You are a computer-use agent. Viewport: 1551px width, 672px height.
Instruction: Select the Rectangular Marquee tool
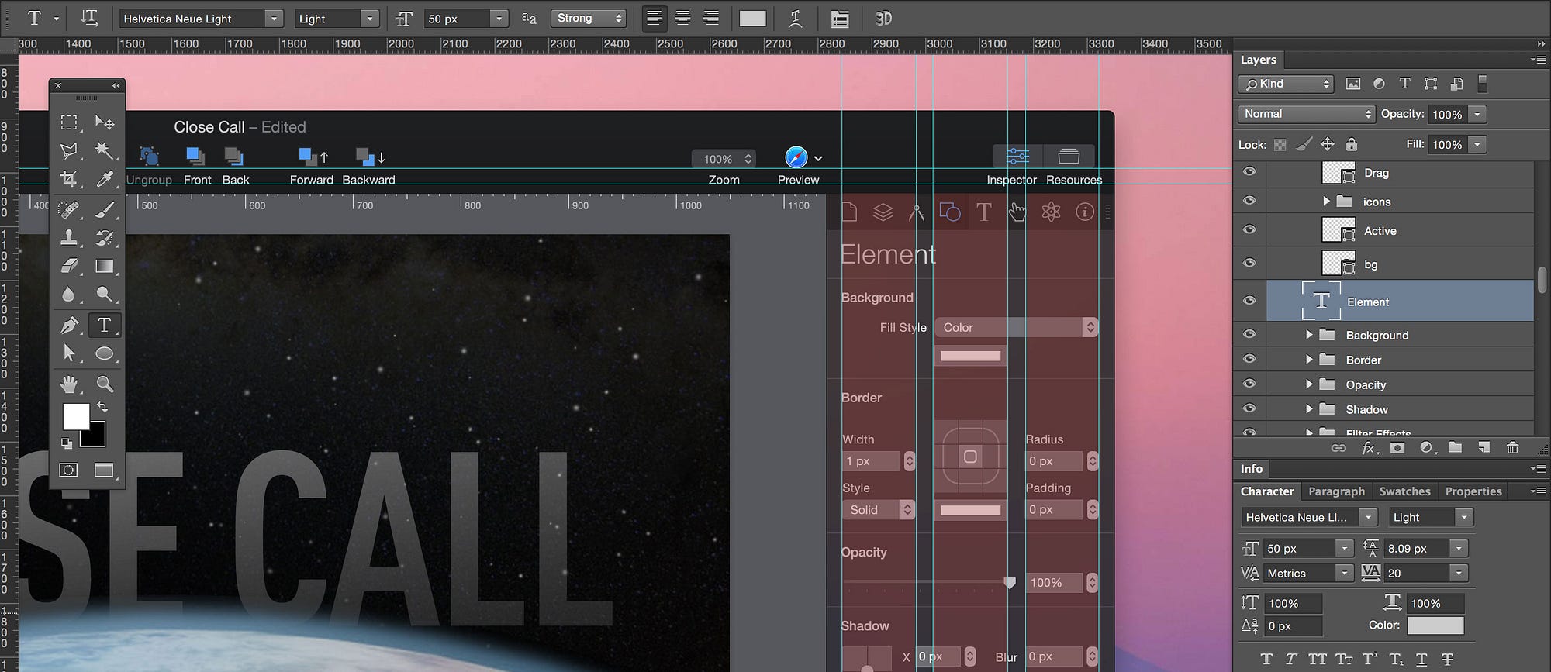click(x=69, y=122)
